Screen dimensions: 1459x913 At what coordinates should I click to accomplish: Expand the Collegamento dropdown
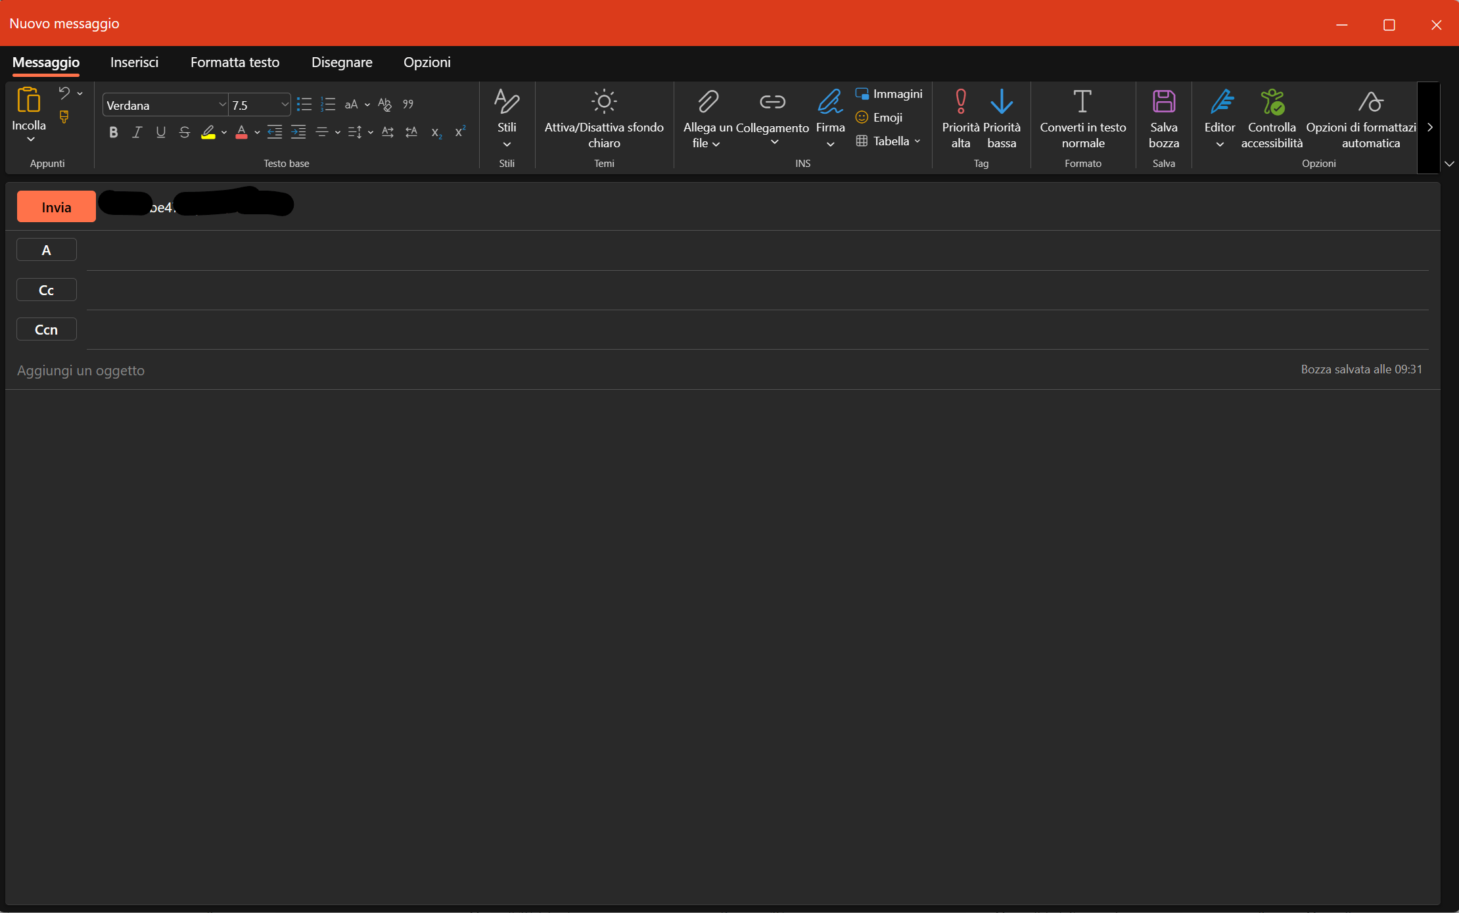click(774, 142)
